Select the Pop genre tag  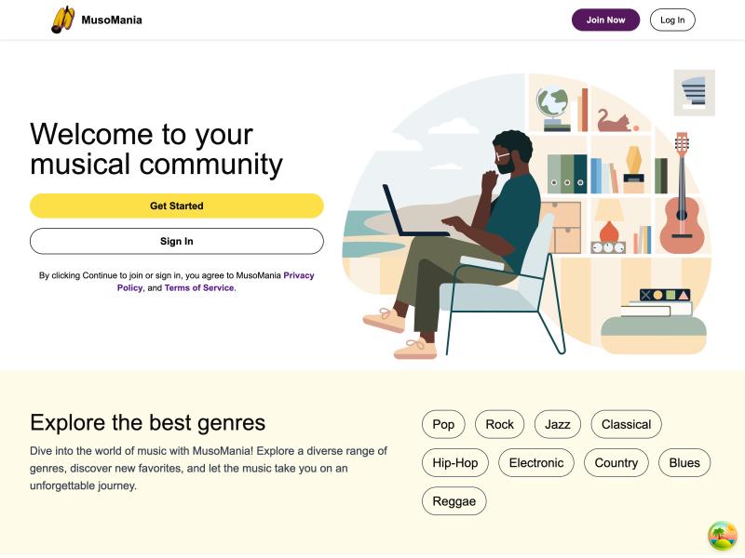pyautogui.click(x=443, y=424)
